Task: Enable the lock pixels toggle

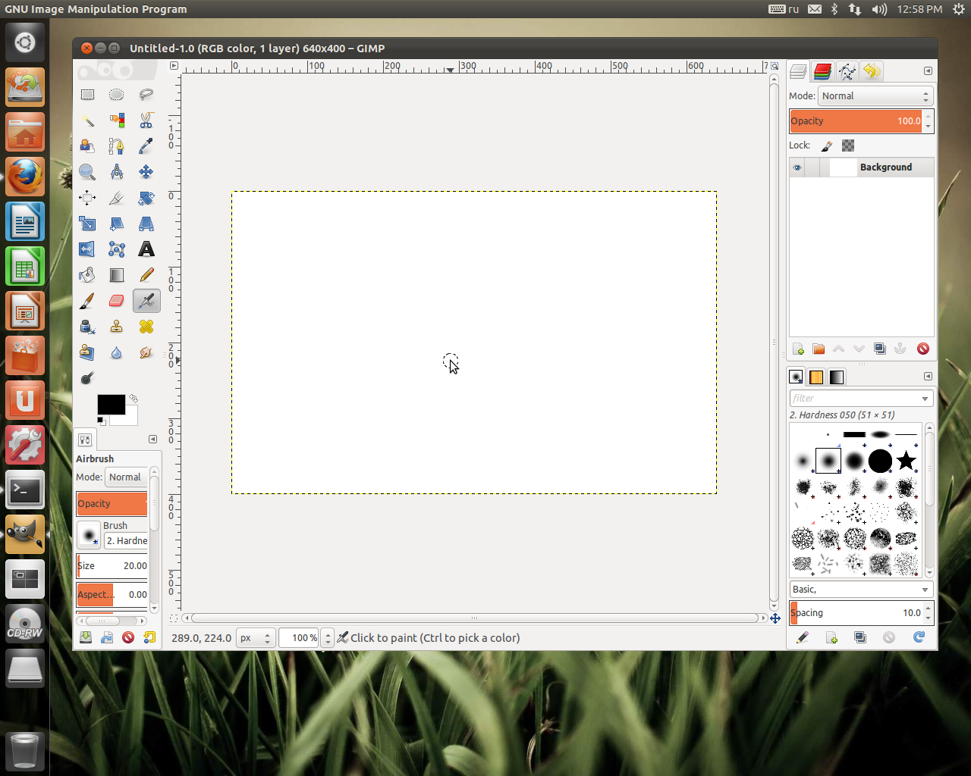Action: point(827,145)
